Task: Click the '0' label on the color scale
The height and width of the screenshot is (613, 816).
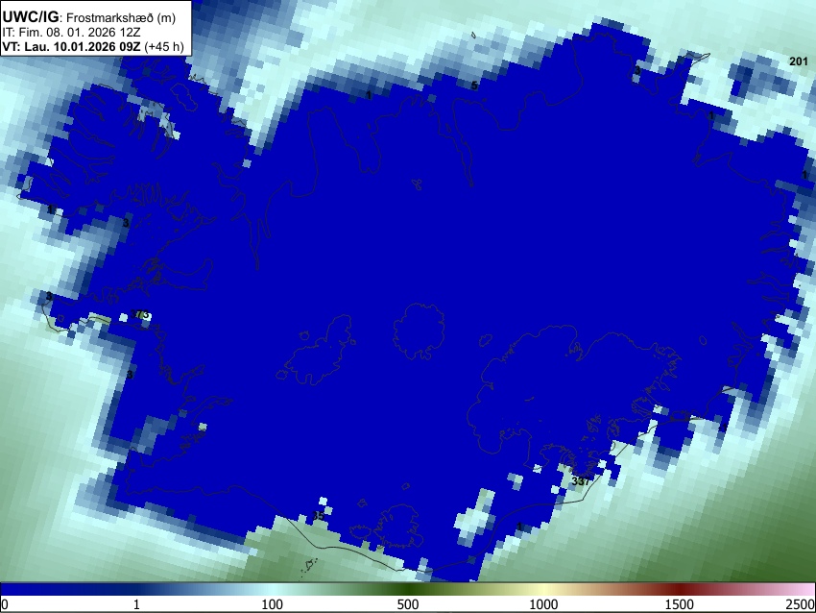Action: [x=5, y=604]
